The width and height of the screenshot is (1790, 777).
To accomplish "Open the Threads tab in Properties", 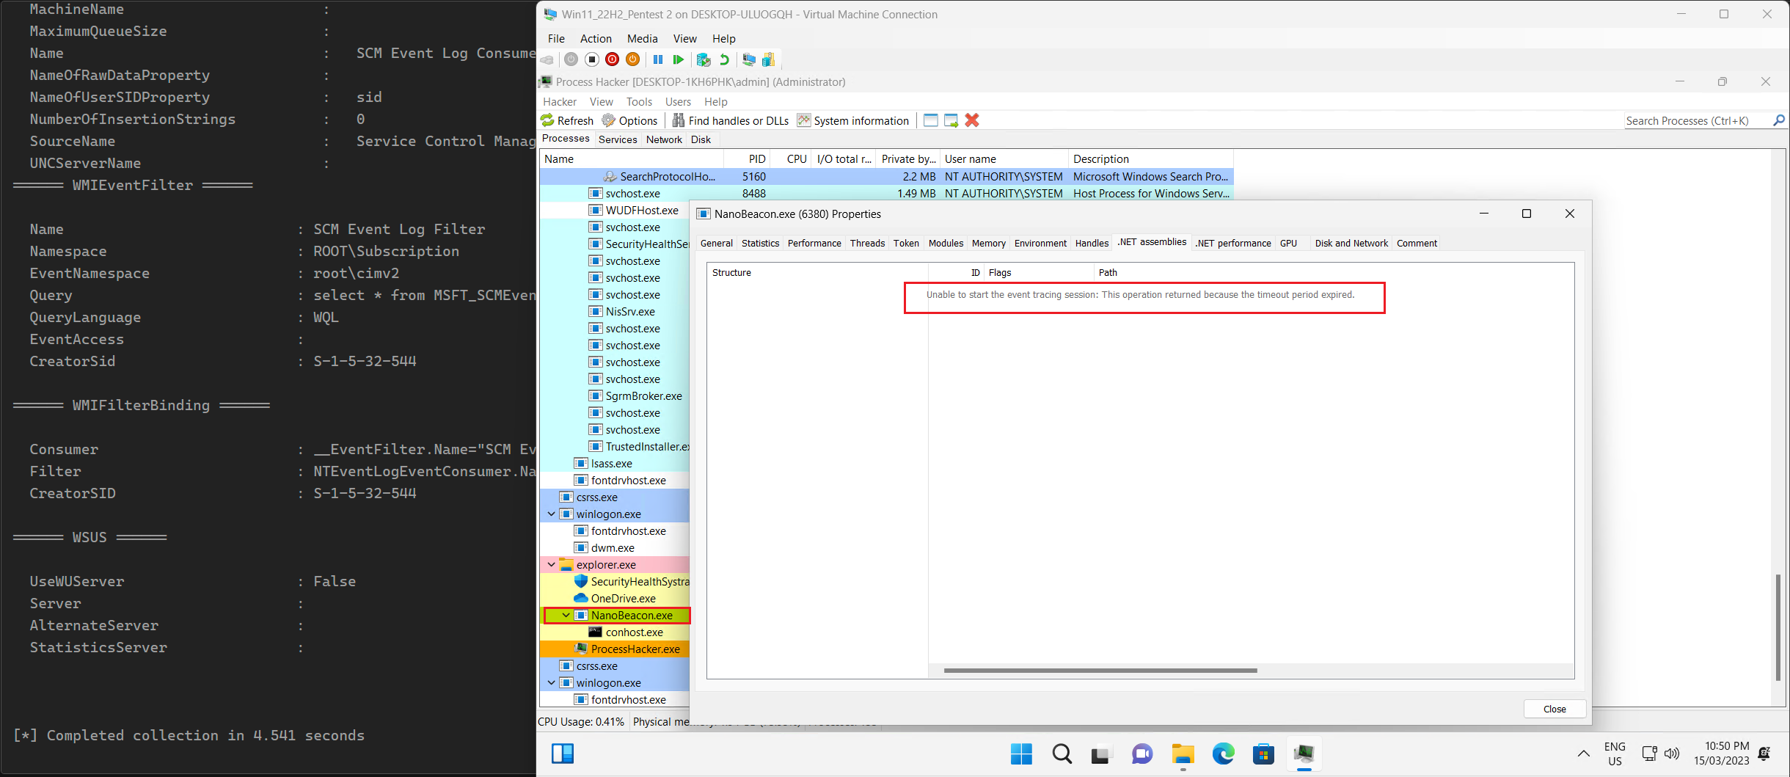I will (867, 243).
